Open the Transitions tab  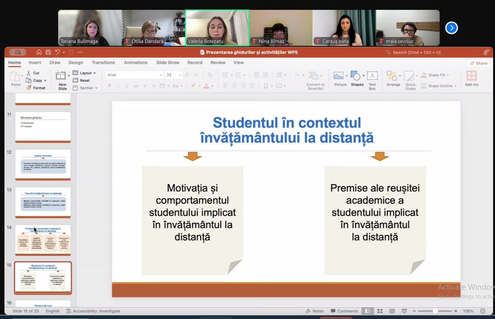(x=103, y=63)
